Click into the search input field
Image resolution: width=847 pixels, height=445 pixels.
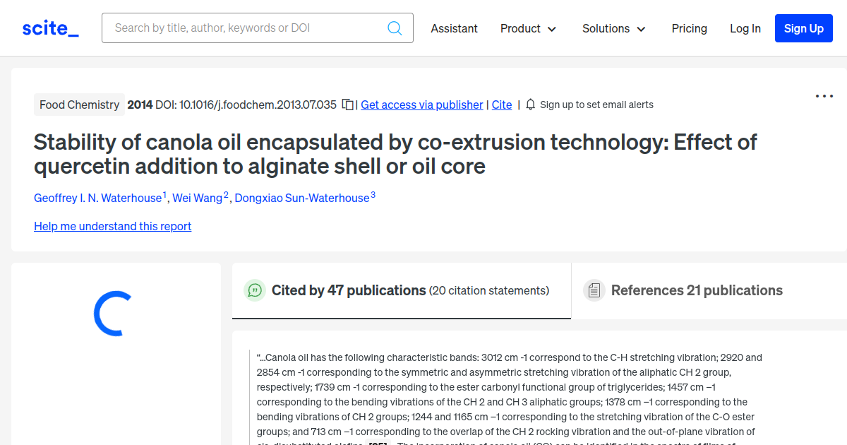240,28
